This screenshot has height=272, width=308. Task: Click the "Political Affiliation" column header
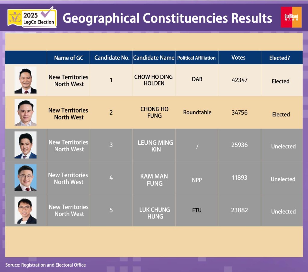pyautogui.click(x=196, y=58)
